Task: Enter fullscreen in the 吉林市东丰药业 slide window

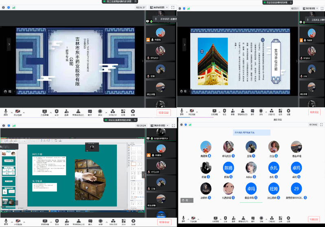Action: 173,7
